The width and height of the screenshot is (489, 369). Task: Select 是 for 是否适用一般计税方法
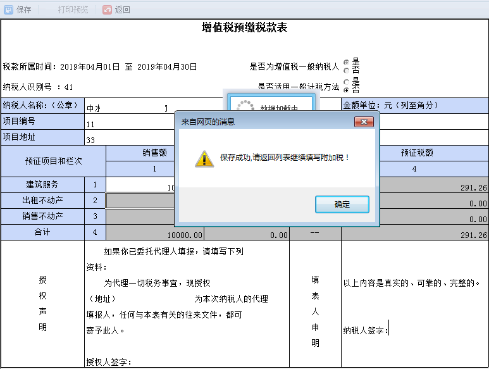[x=346, y=82]
